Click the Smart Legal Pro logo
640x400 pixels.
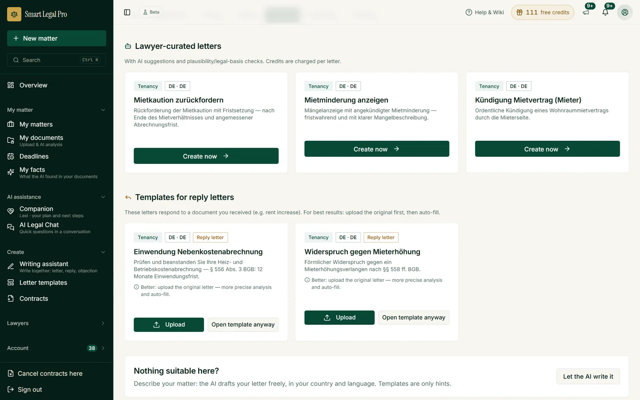tap(37, 14)
